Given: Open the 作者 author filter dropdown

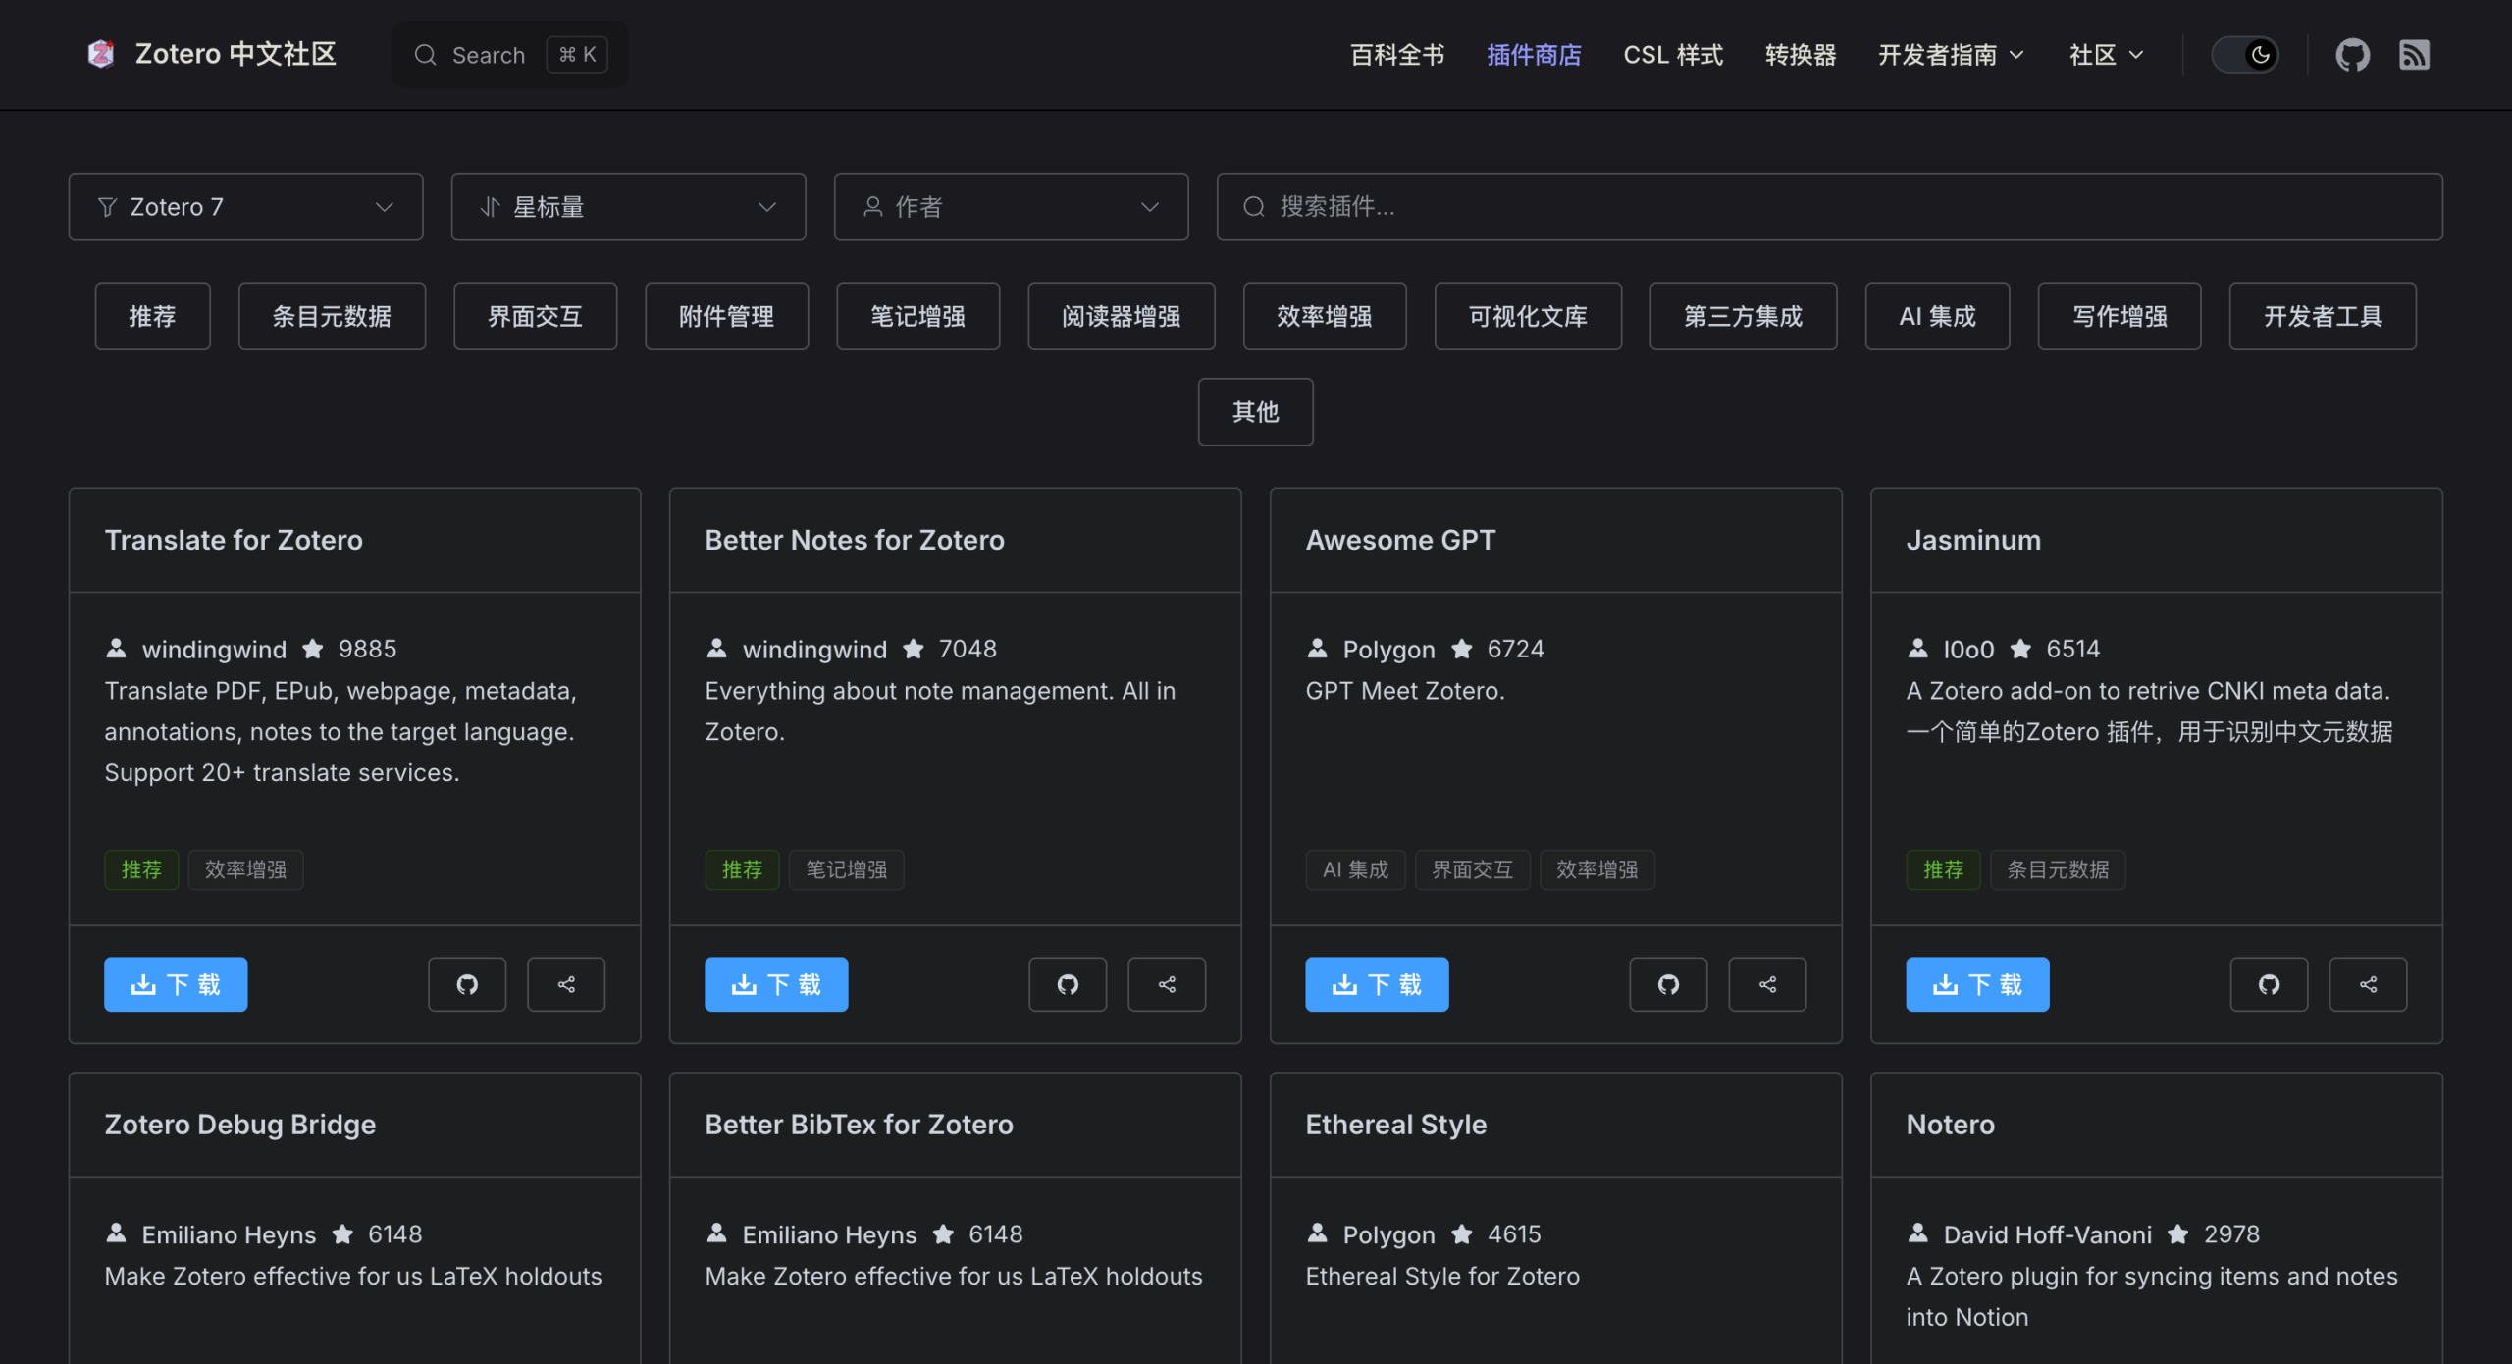Looking at the screenshot, I should [x=1011, y=207].
